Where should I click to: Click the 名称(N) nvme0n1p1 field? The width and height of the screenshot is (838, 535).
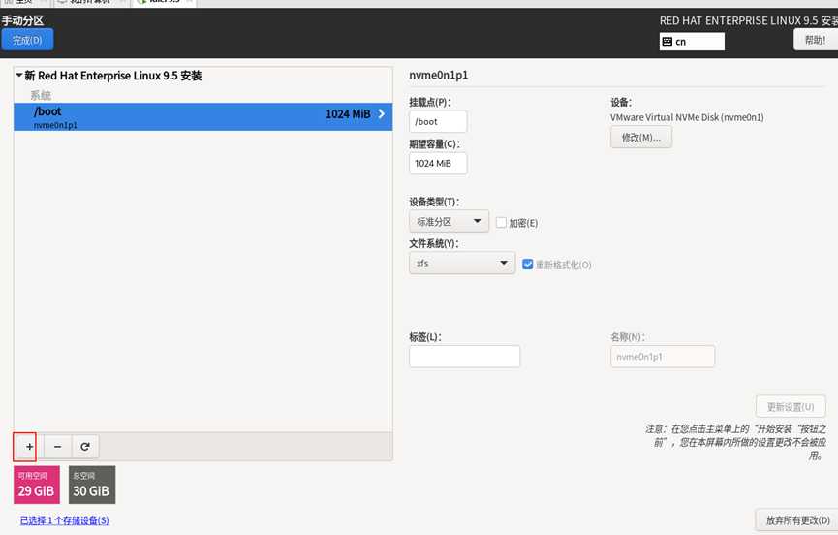coord(663,357)
